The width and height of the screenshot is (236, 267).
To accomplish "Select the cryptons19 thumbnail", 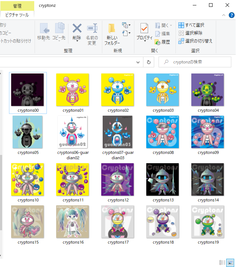I will click(208, 222).
